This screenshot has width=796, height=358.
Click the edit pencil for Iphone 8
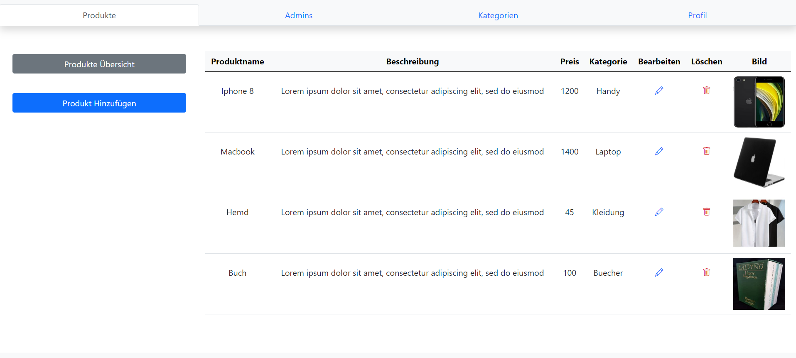[659, 91]
